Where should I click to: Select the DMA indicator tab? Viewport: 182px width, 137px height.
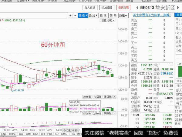[x=64, y=134]
